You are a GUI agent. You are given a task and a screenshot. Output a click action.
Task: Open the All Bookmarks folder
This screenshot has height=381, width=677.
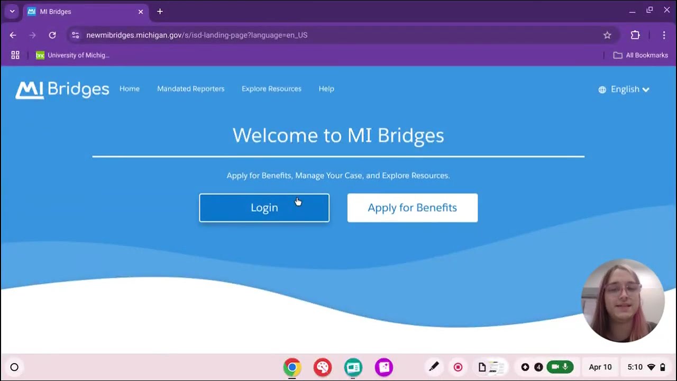pos(641,55)
